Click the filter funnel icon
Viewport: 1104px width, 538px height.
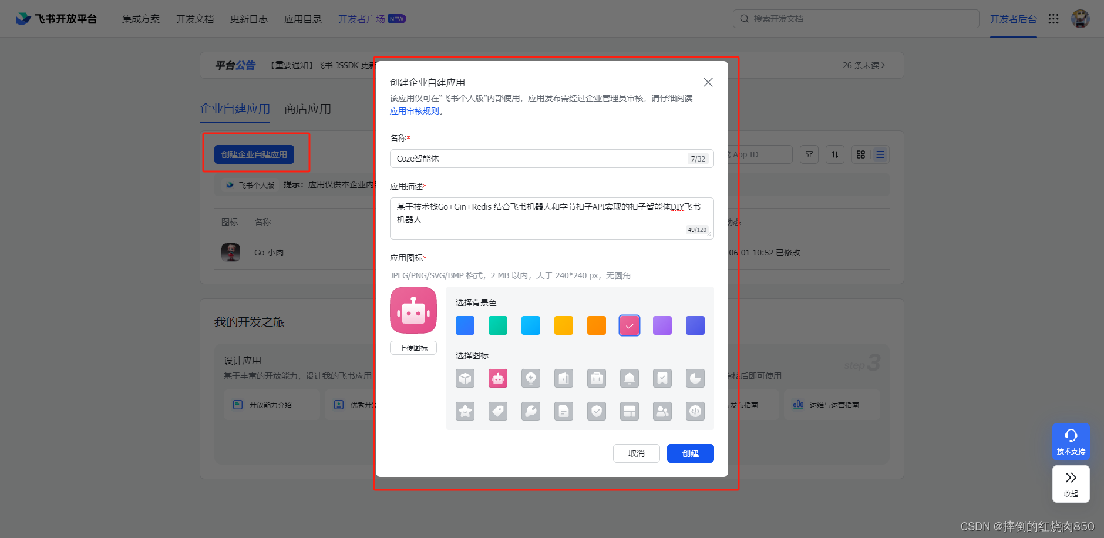[809, 154]
